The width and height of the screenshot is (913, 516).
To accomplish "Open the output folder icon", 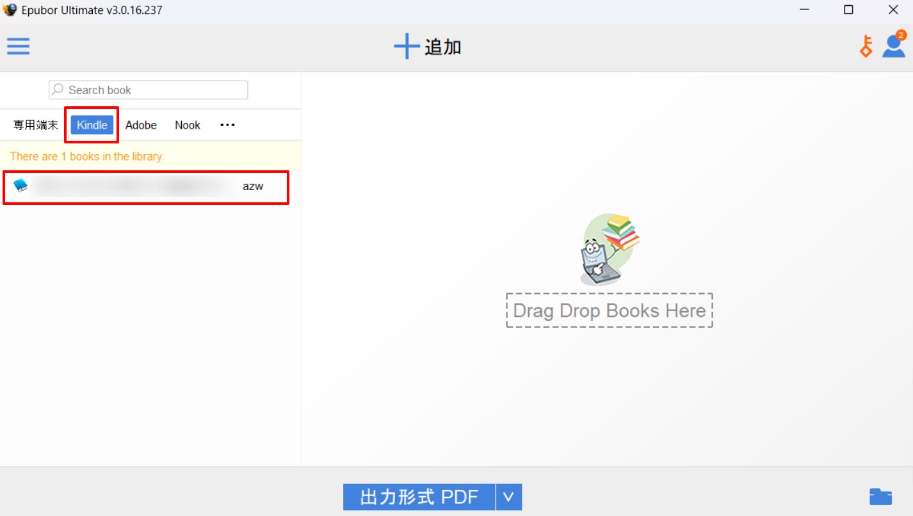I will (x=881, y=497).
